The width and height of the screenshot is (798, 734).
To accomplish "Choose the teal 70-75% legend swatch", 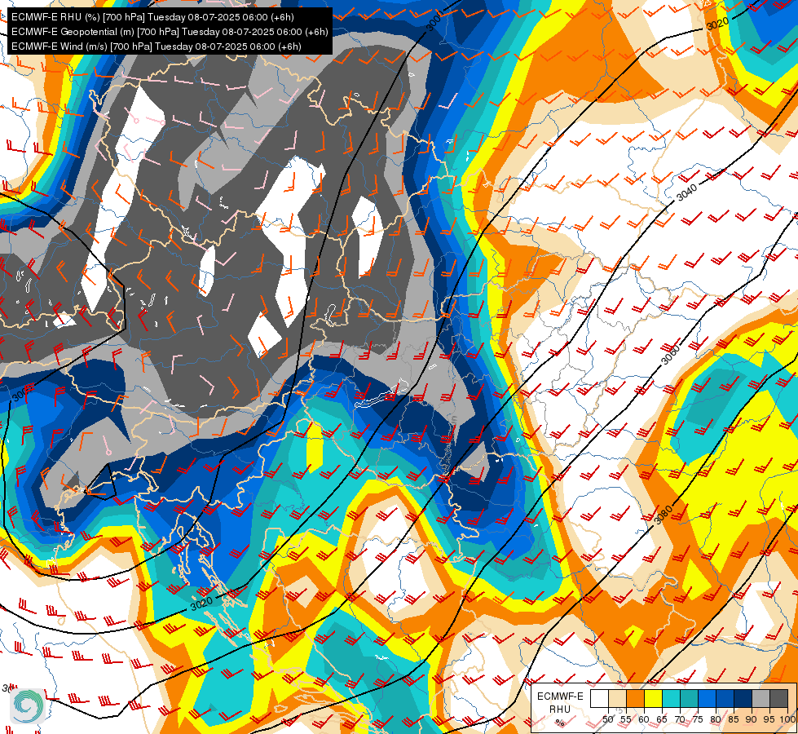I will tap(689, 698).
